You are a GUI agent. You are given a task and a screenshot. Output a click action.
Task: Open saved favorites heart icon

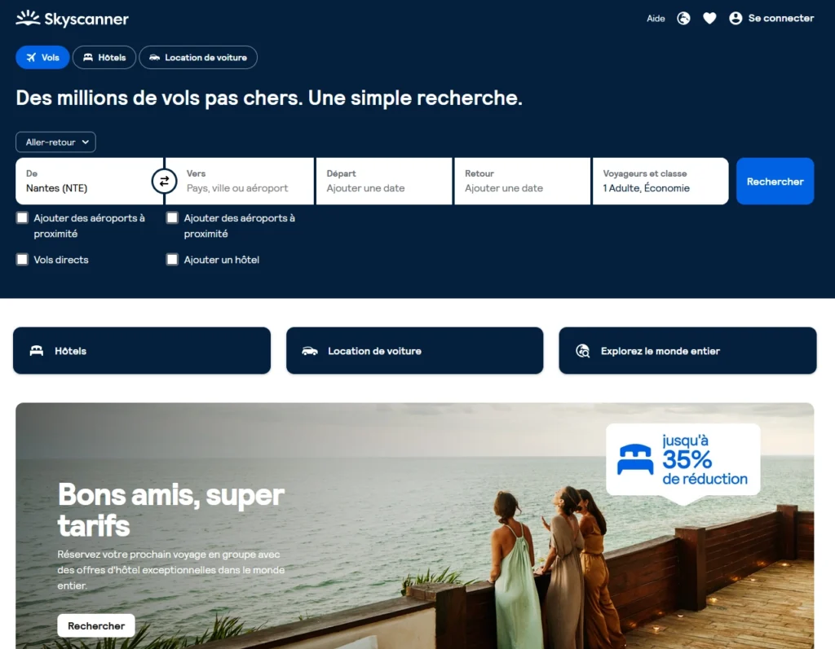(709, 18)
